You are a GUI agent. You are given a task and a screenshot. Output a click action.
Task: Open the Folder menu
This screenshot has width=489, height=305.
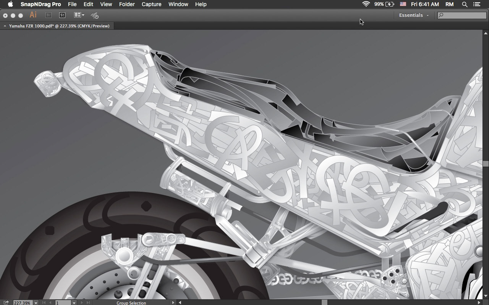127,4
